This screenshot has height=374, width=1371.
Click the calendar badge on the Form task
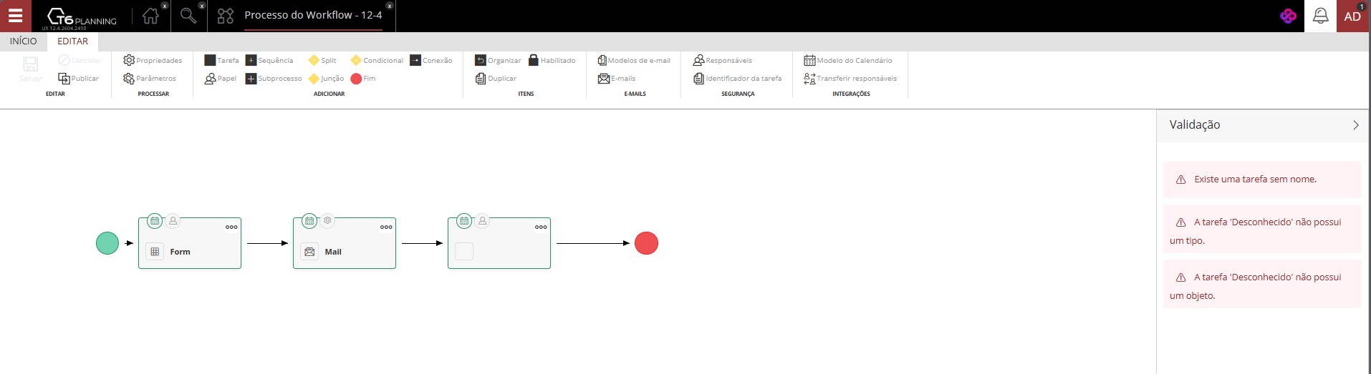coord(155,221)
